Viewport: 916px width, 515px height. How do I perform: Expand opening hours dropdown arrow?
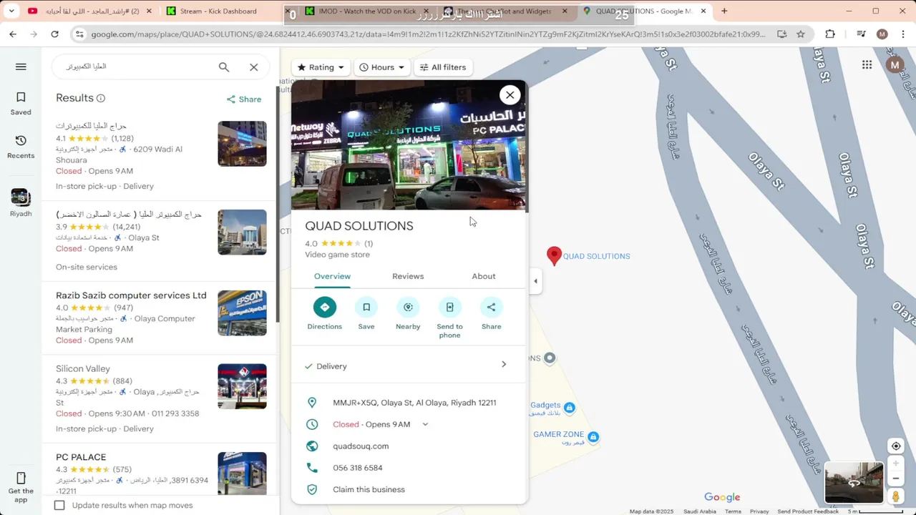(425, 424)
